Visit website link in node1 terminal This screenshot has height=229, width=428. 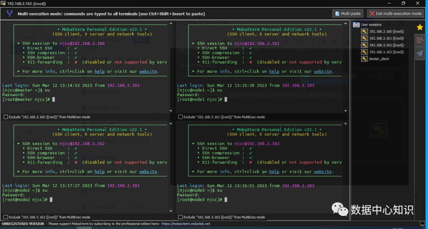coord(323,72)
